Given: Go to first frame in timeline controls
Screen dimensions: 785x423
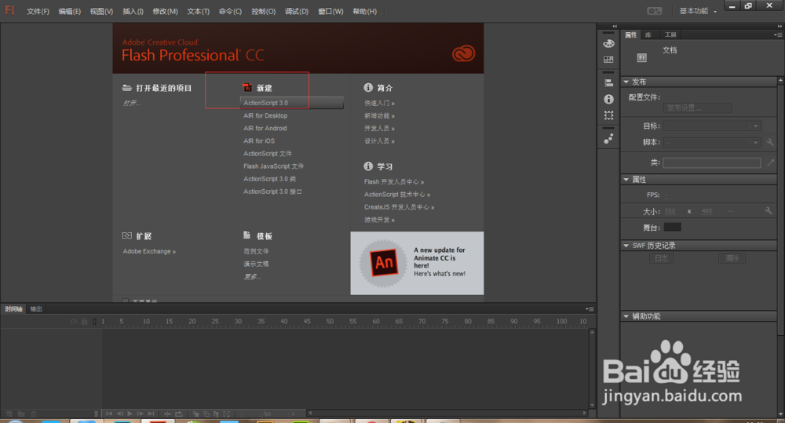Looking at the screenshot, I should [x=108, y=414].
